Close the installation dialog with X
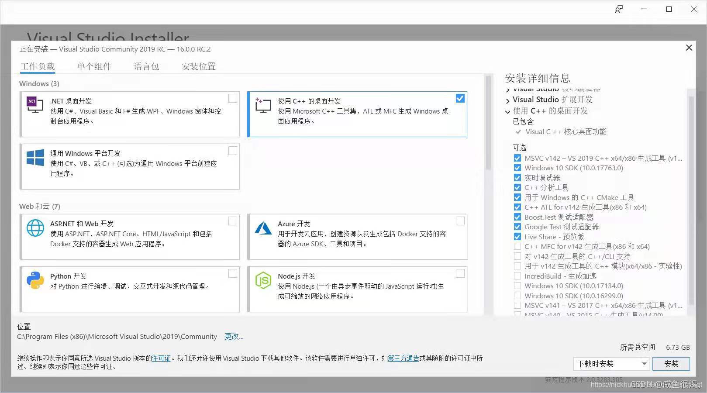Viewport: 707px width, 393px height. 689,48
